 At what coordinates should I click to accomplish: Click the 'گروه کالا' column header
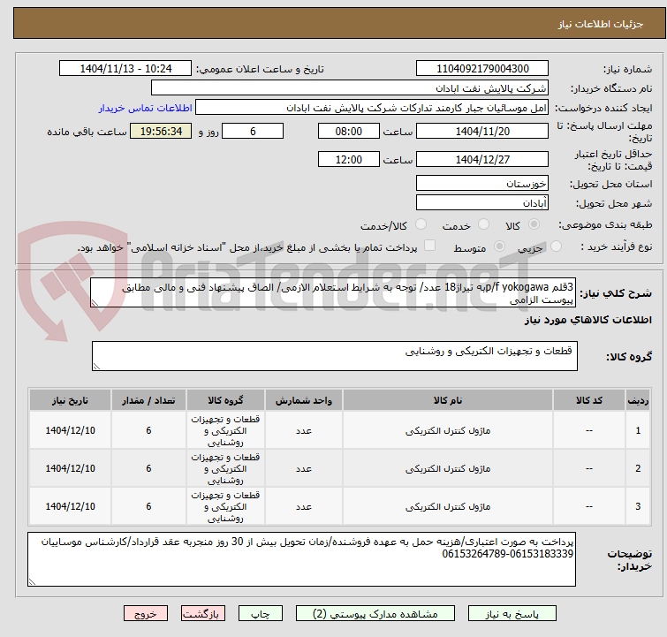(x=225, y=400)
